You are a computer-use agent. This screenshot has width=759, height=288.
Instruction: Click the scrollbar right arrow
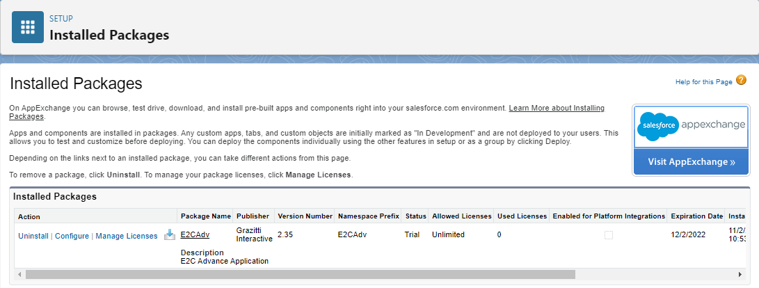click(740, 275)
